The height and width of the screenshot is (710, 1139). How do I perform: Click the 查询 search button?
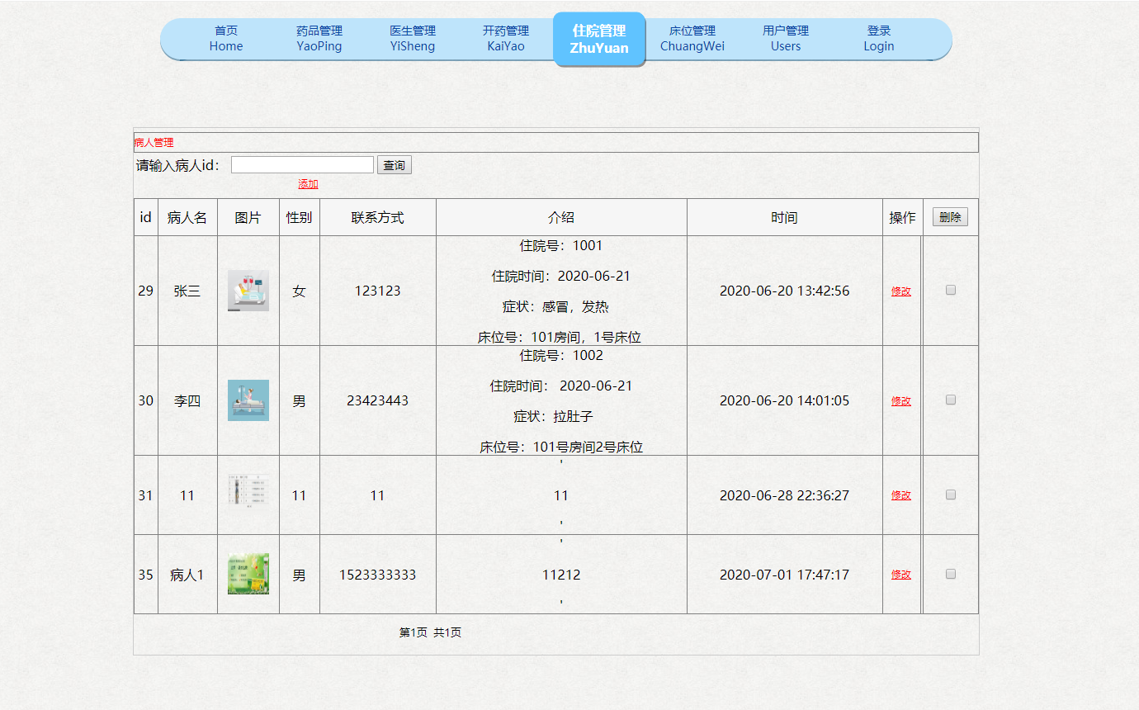pyautogui.click(x=394, y=164)
